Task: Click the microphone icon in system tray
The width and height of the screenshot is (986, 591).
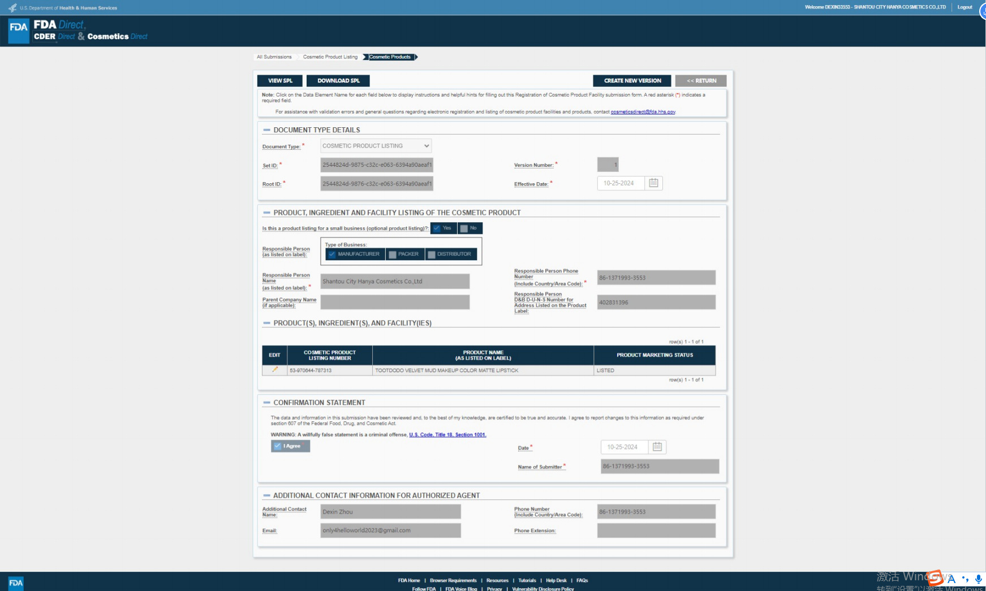Action: pos(979,579)
